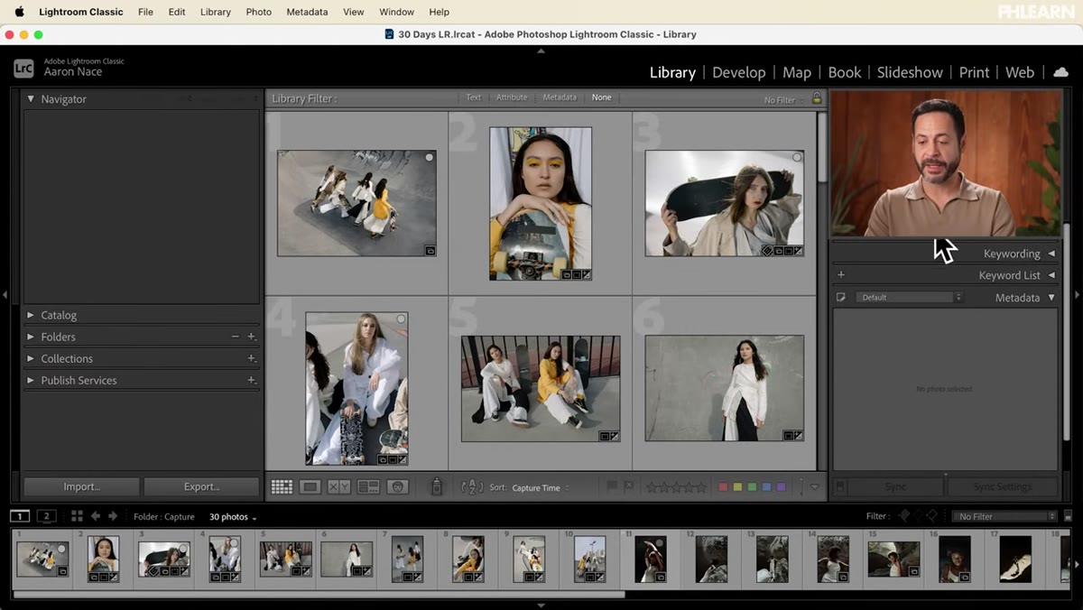The height and width of the screenshot is (610, 1083).
Task: Click the Export button
Action: (x=201, y=486)
